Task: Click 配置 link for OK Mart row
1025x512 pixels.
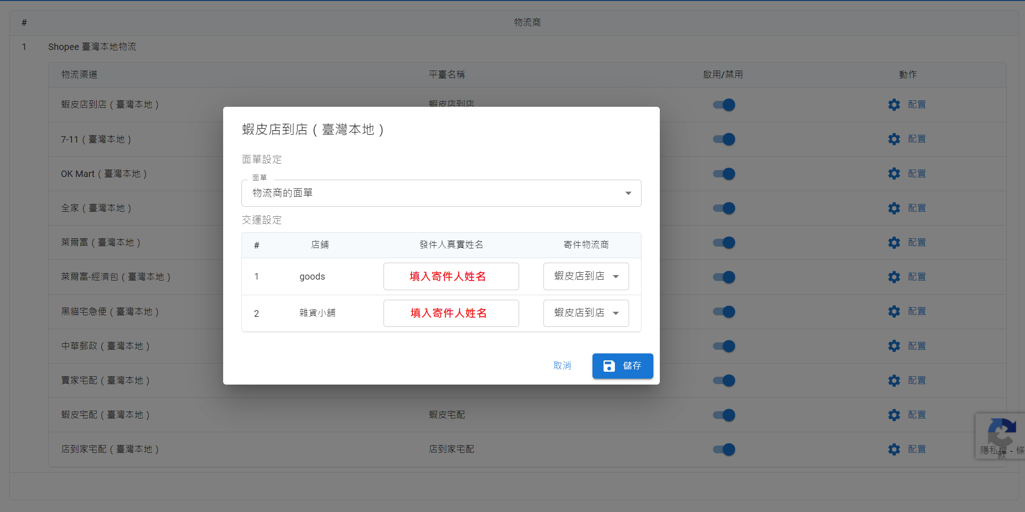Action: [917, 174]
